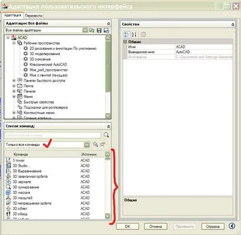Select Классический AutoCAD workspace

pyautogui.click(x=48, y=65)
